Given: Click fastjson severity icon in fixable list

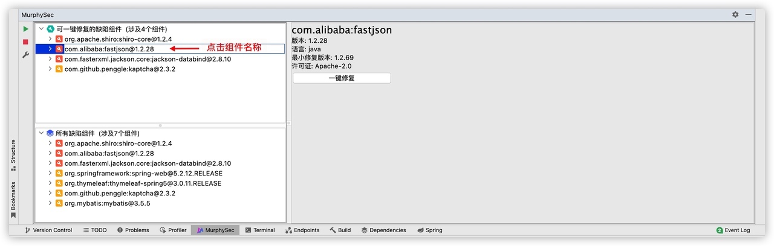Looking at the screenshot, I should click(x=59, y=49).
